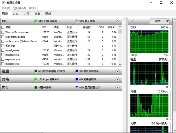Click process list scrollbar up arrow
The width and height of the screenshot is (176, 133).
click(120, 27)
